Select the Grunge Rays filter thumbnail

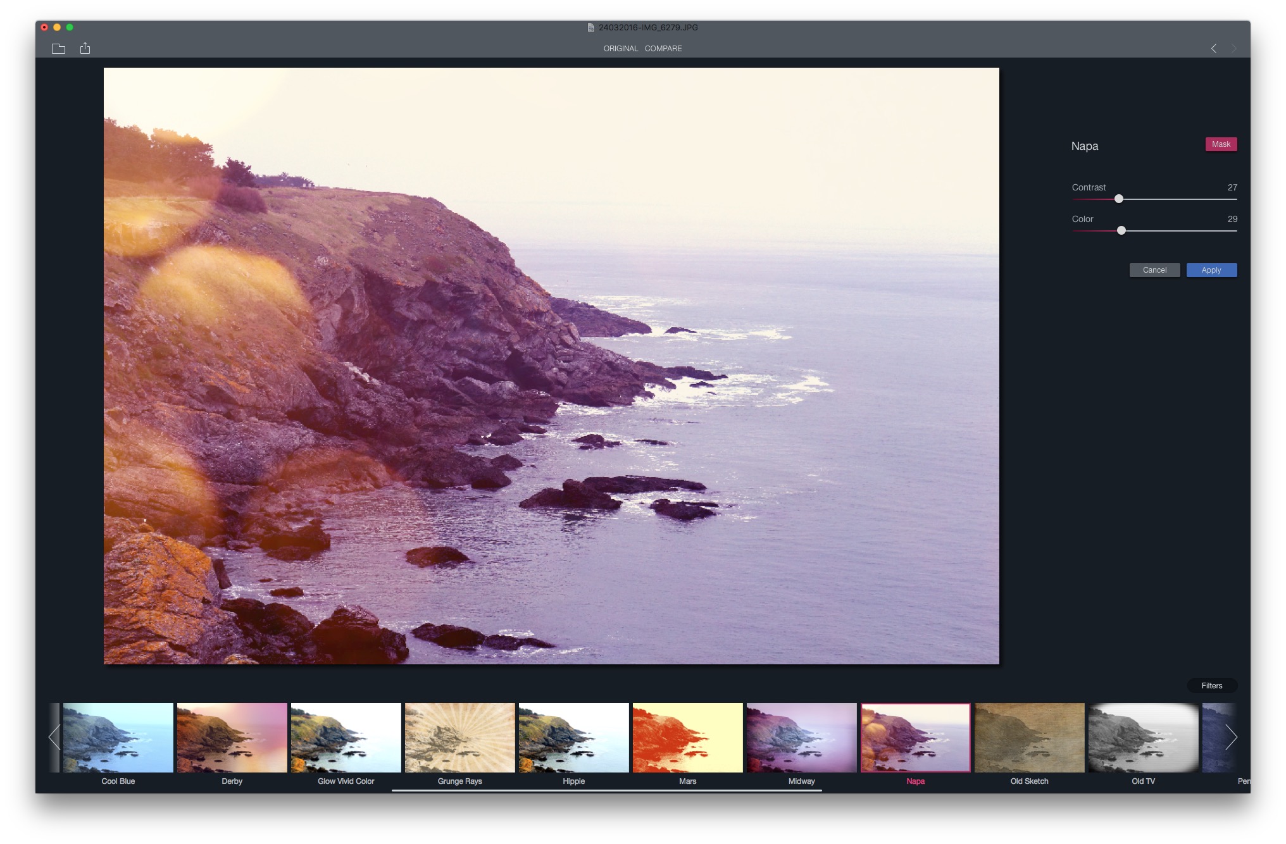pyautogui.click(x=459, y=737)
